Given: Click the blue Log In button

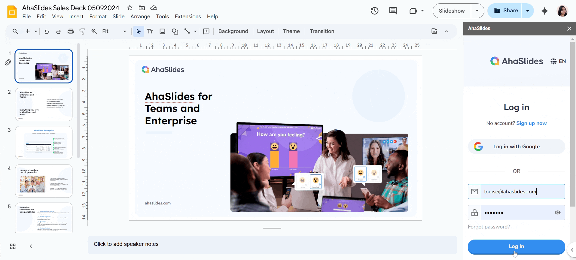Looking at the screenshot, I should click(517, 246).
